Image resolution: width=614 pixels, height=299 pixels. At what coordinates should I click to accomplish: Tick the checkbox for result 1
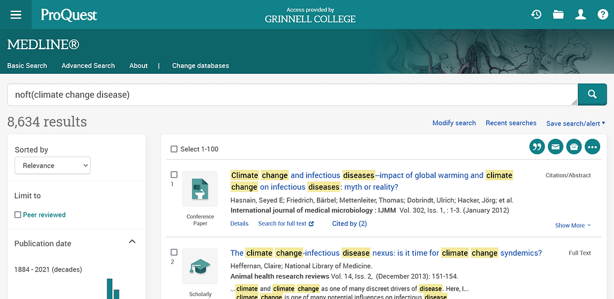174,175
